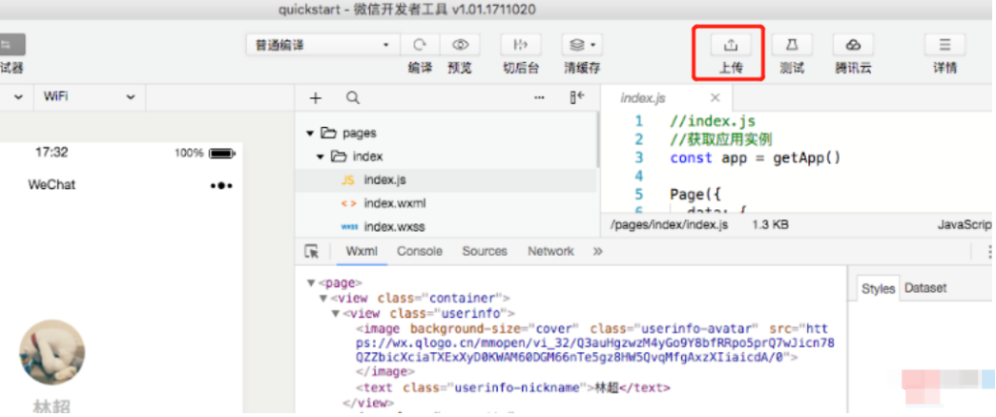Click the 腾讯云 cloud icon
The width and height of the screenshot is (996, 417).
click(853, 45)
